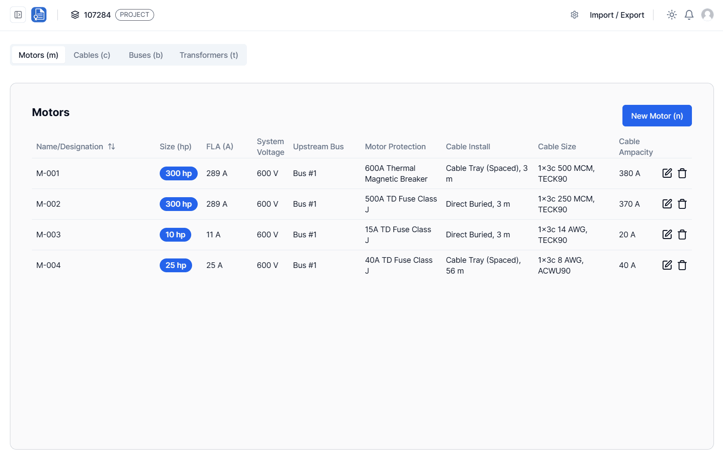Click New Motor (n) button
The height and width of the screenshot is (466, 723).
tap(657, 116)
